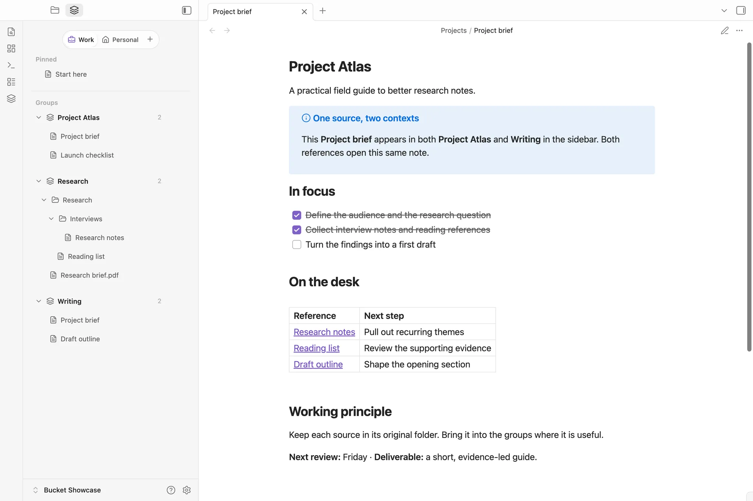This screenshot has height=501, width=753.
Task: Toggle the left sidebar panel icon
Action: 187,10
